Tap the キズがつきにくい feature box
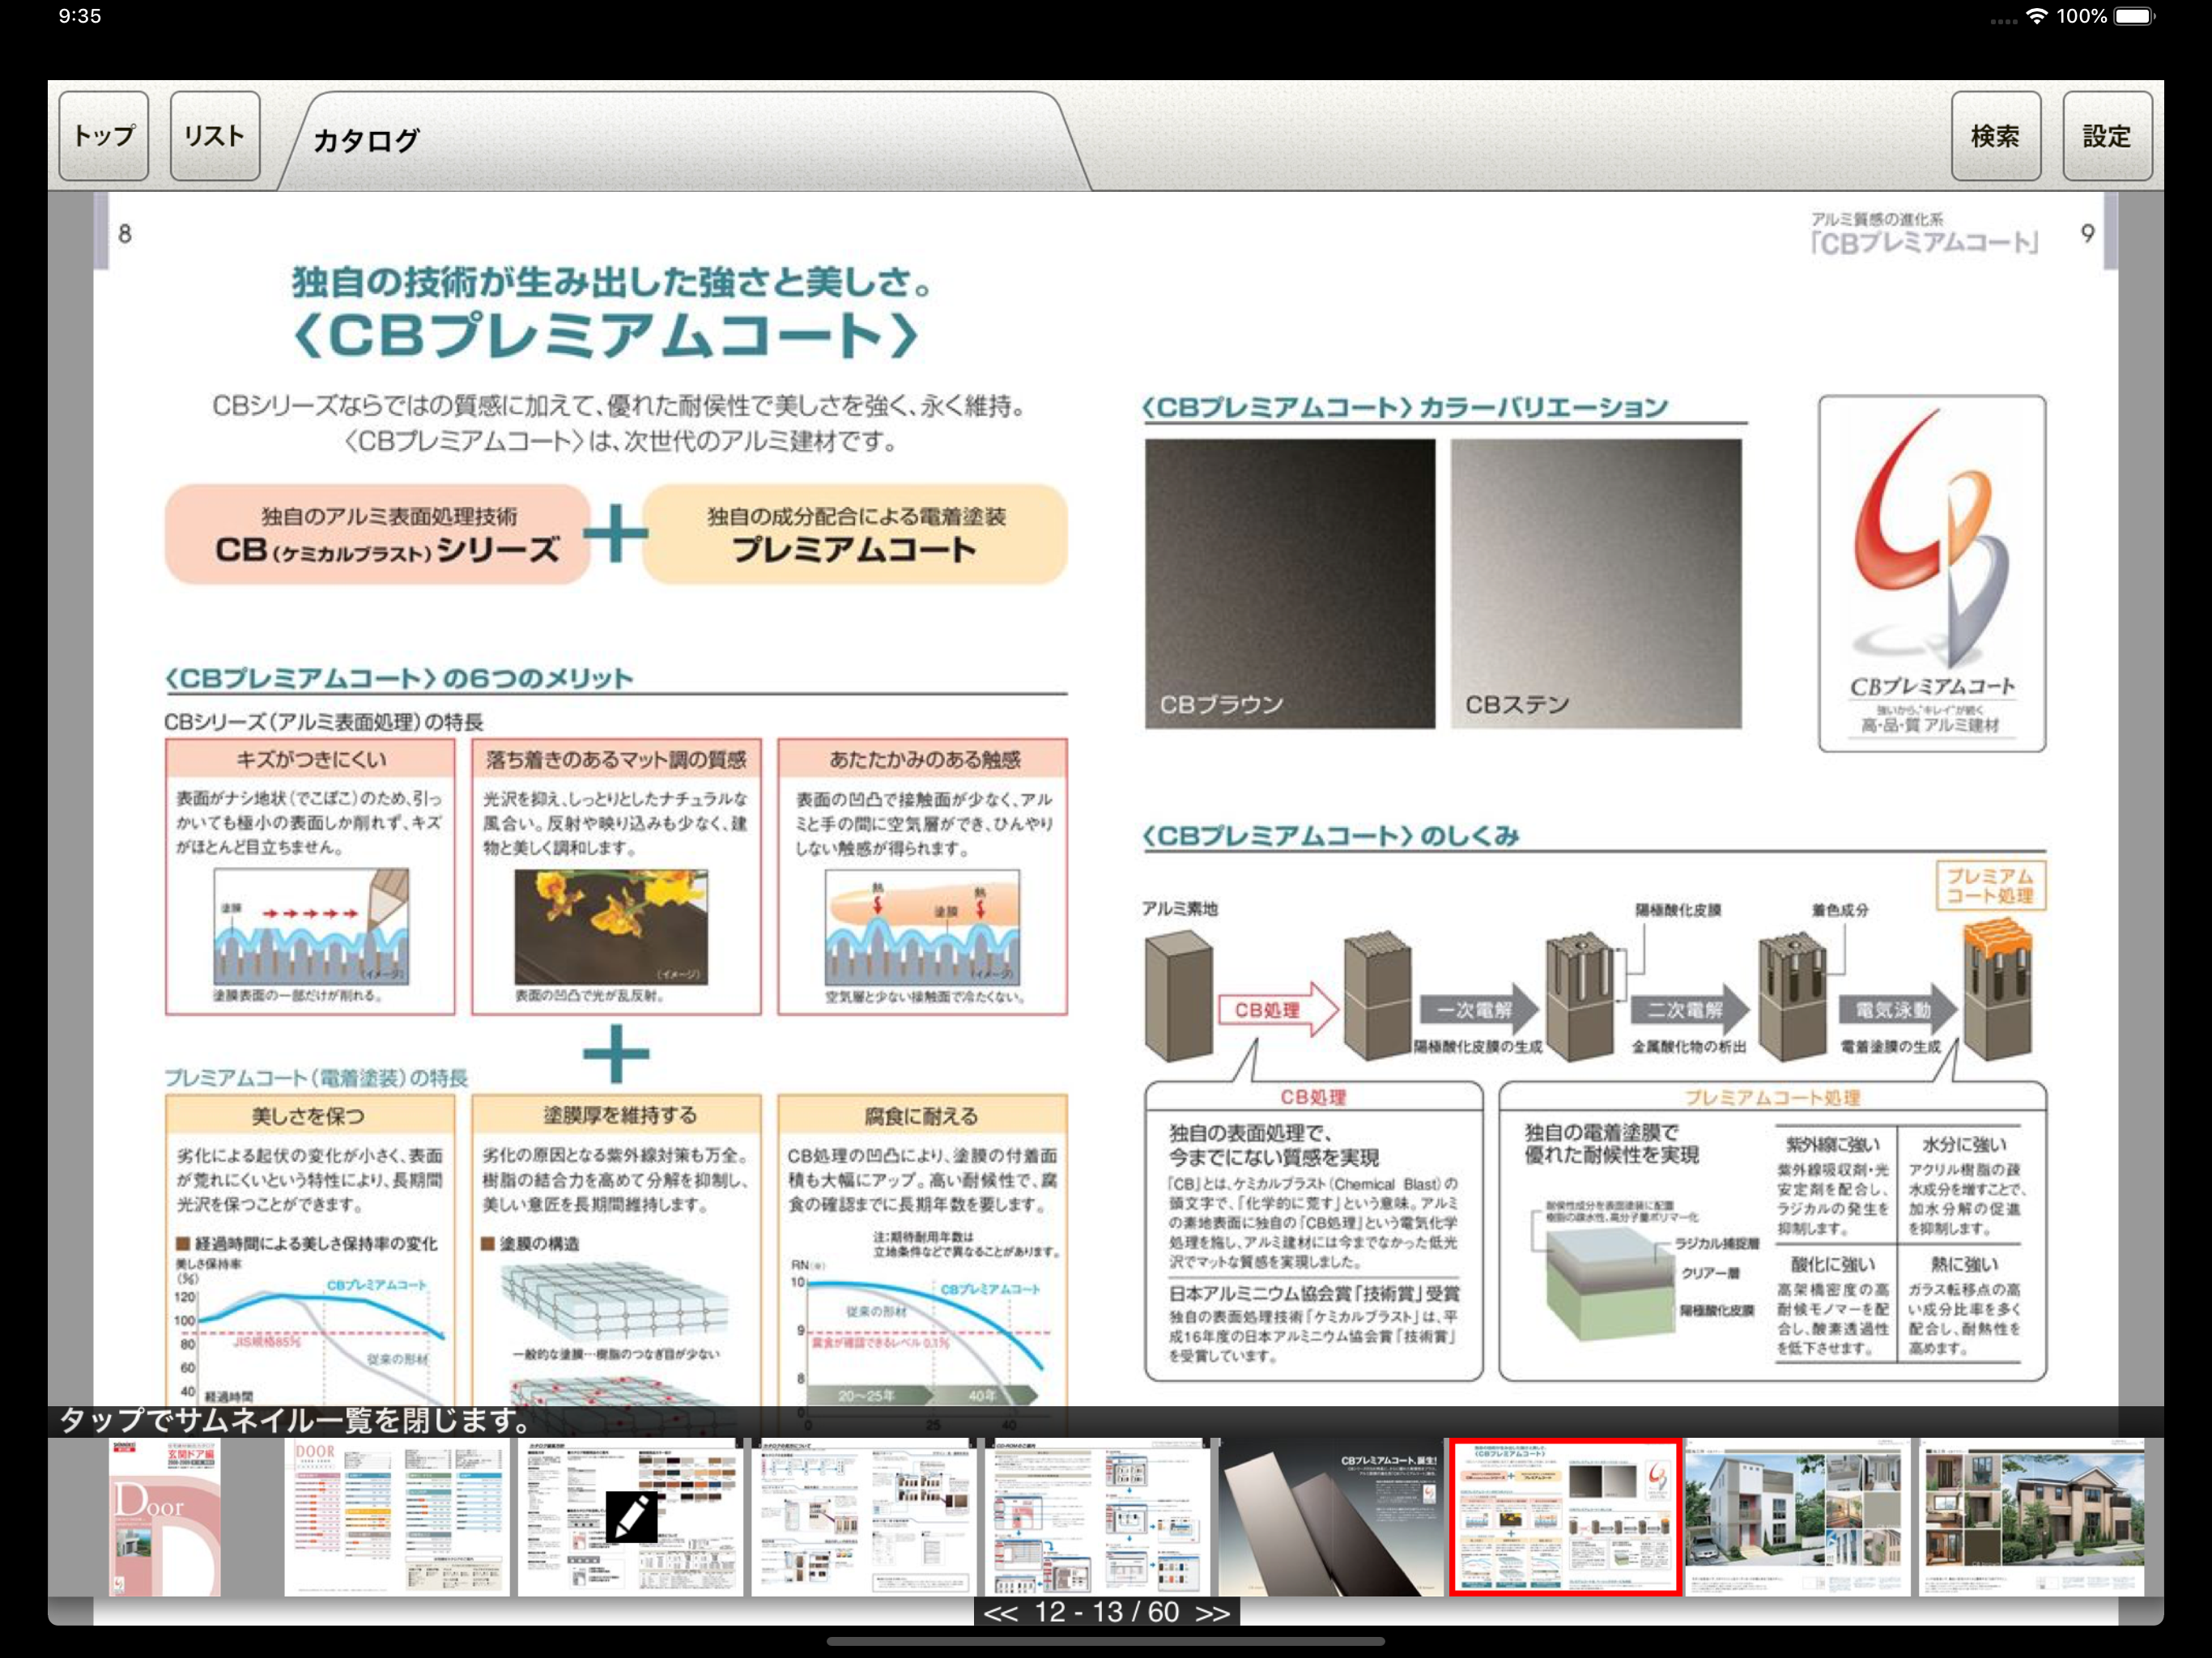 click(310, 877)
